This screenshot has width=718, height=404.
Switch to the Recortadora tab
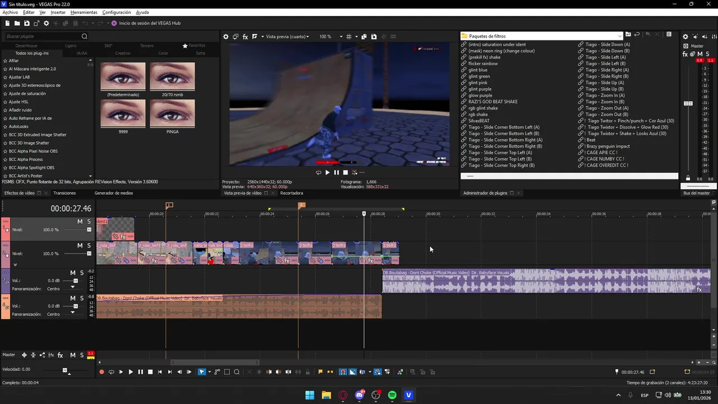pos(292,193)
